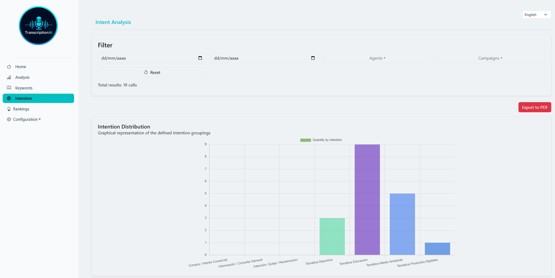Click the refresh icon inside the Reset button
The width and height of the screenshot is (555, 278).
[x=146, y=72]
